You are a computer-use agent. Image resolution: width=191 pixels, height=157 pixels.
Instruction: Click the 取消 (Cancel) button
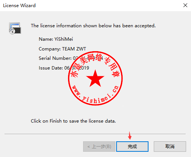click(x=170, y=147)
